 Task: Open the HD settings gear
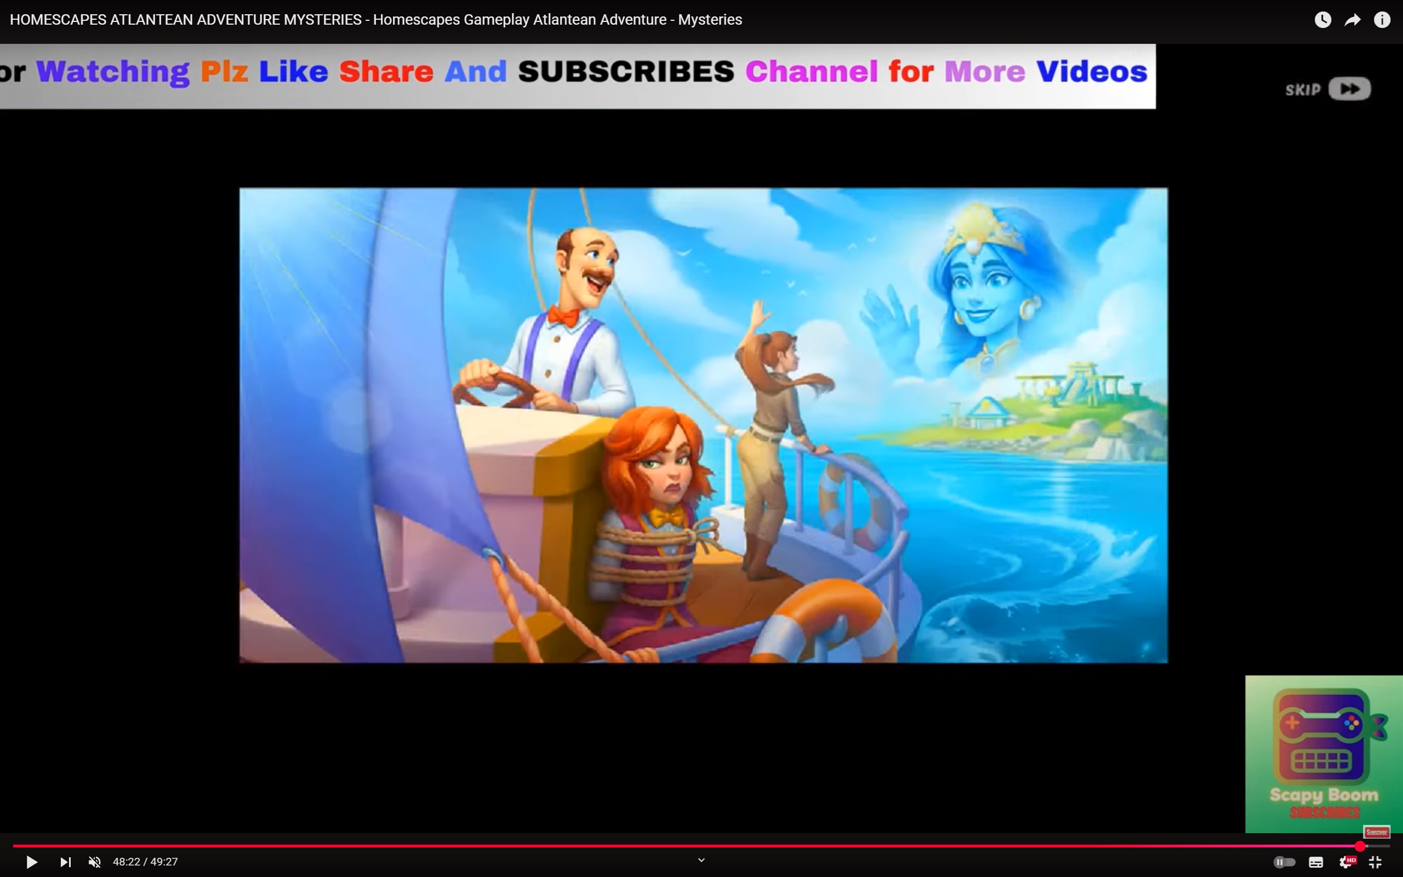1346,862
